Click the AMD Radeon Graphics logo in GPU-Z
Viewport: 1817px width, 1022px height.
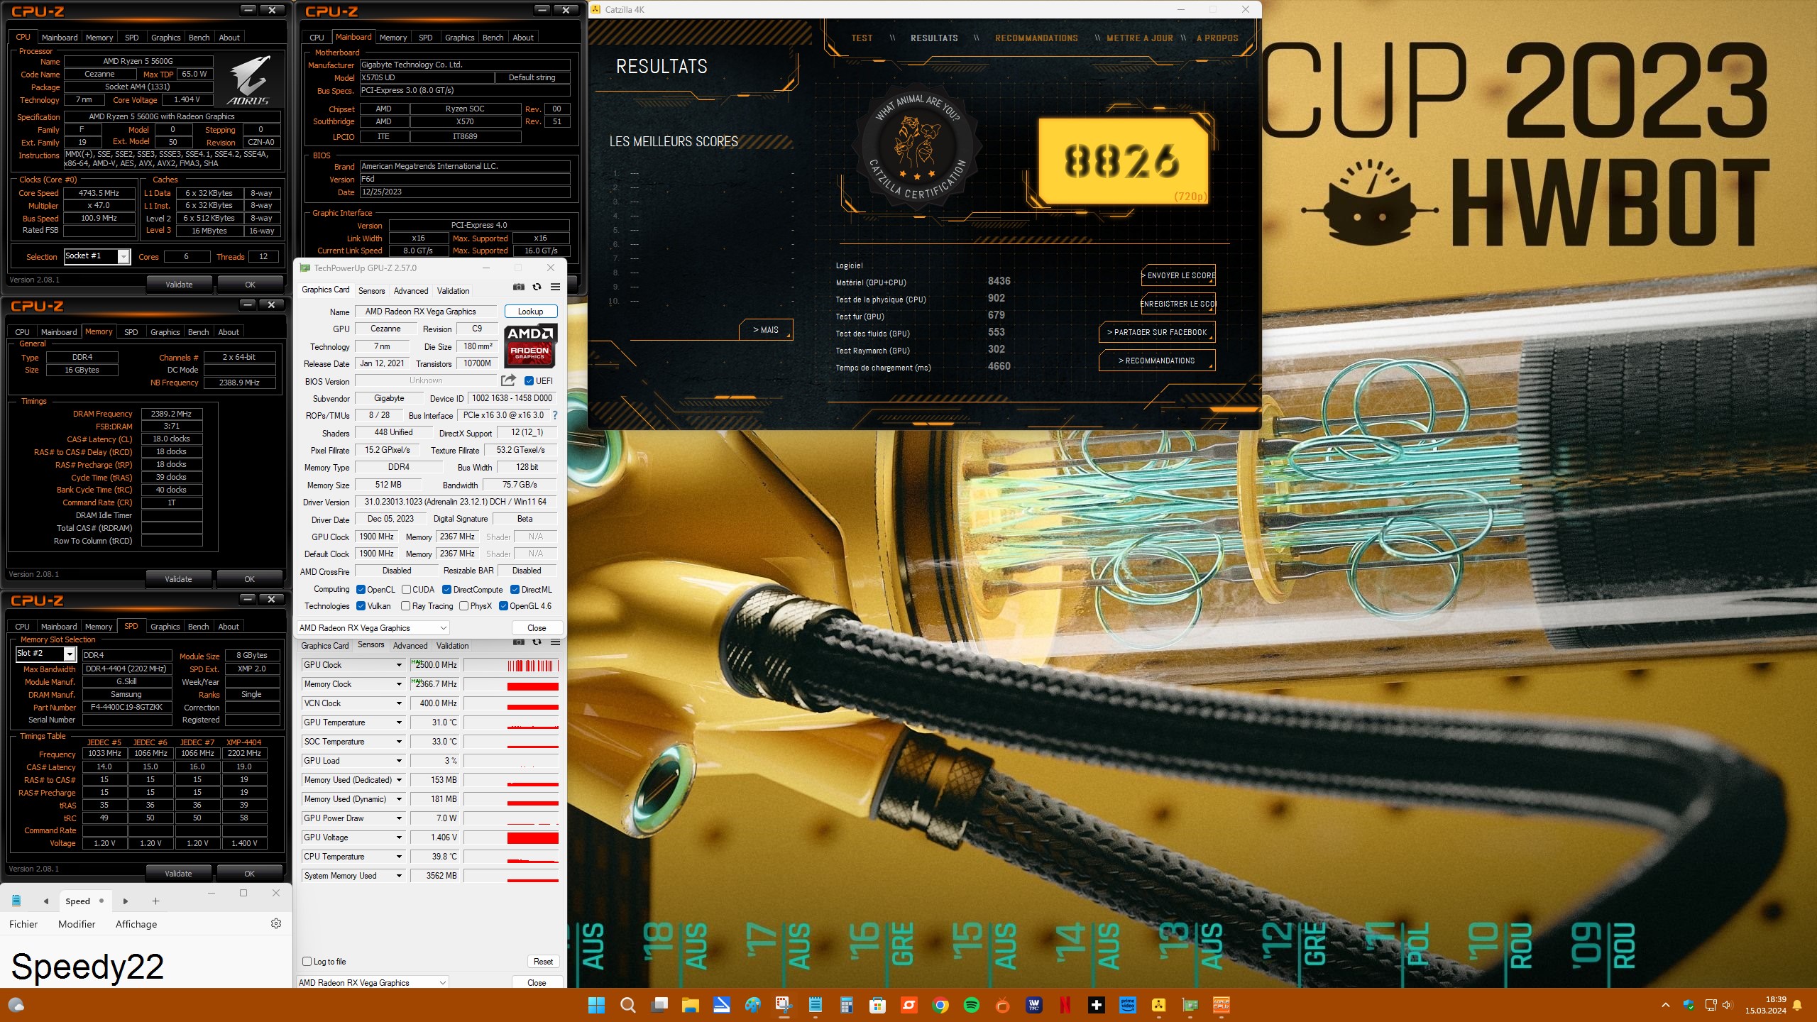[x=530, y=346]
